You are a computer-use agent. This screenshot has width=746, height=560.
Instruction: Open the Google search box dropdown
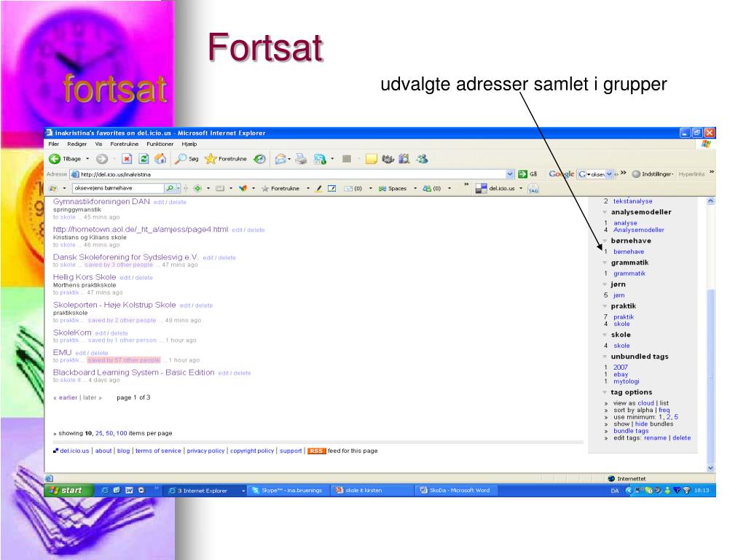tap(609, 174)
